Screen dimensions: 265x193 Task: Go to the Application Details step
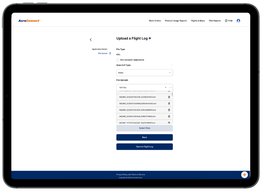click(100, 49)
